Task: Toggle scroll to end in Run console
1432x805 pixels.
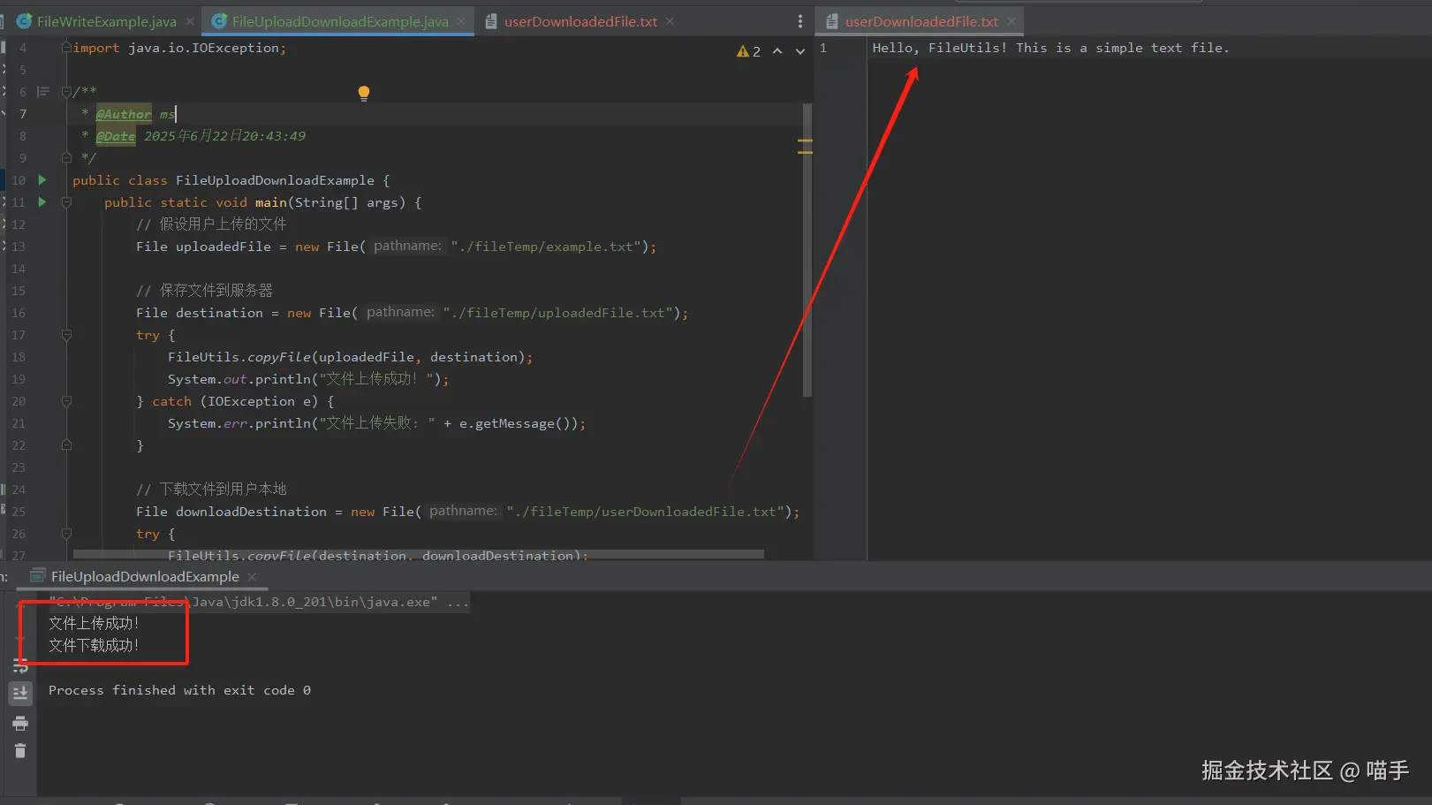Action: tap(20, 694)
